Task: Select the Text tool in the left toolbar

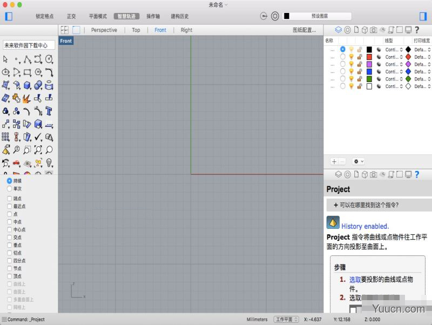Action: click(x=49, y=110)
